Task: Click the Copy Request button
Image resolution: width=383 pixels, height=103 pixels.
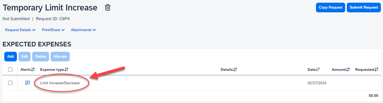Action: [330, 8]
